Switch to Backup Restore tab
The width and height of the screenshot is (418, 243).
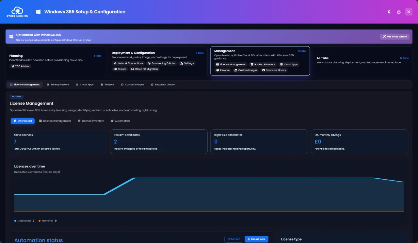[58, 85]
